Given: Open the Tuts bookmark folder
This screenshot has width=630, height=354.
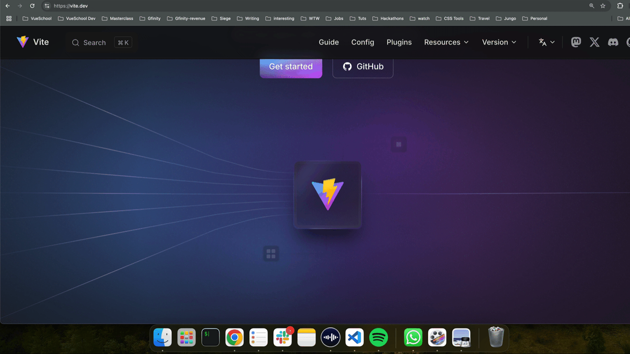Looking at the screenshot, I should click(x=358, y=19).
